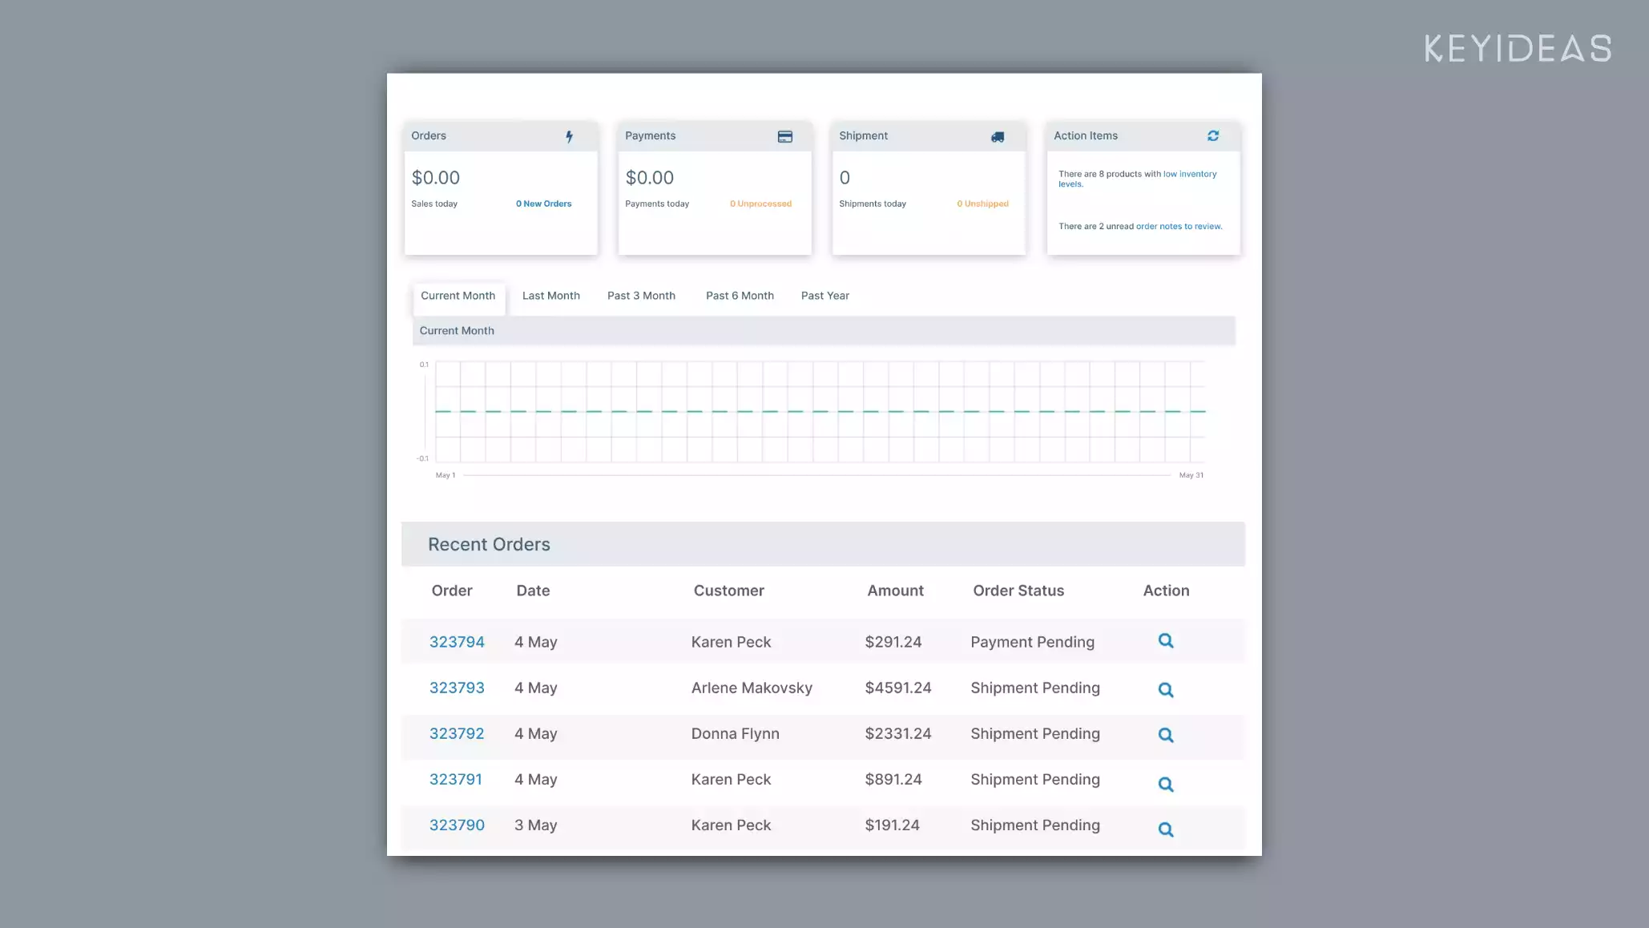1649x928 pixels.
Task: Open order number 323794
Action: pos(457,642)
